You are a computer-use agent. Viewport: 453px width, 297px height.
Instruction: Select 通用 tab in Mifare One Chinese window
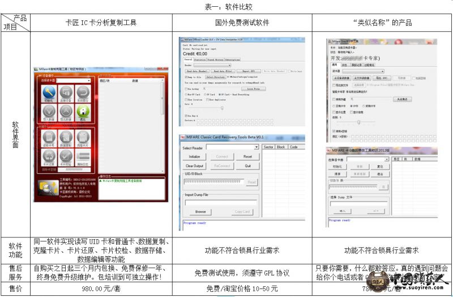click(335, 65)
